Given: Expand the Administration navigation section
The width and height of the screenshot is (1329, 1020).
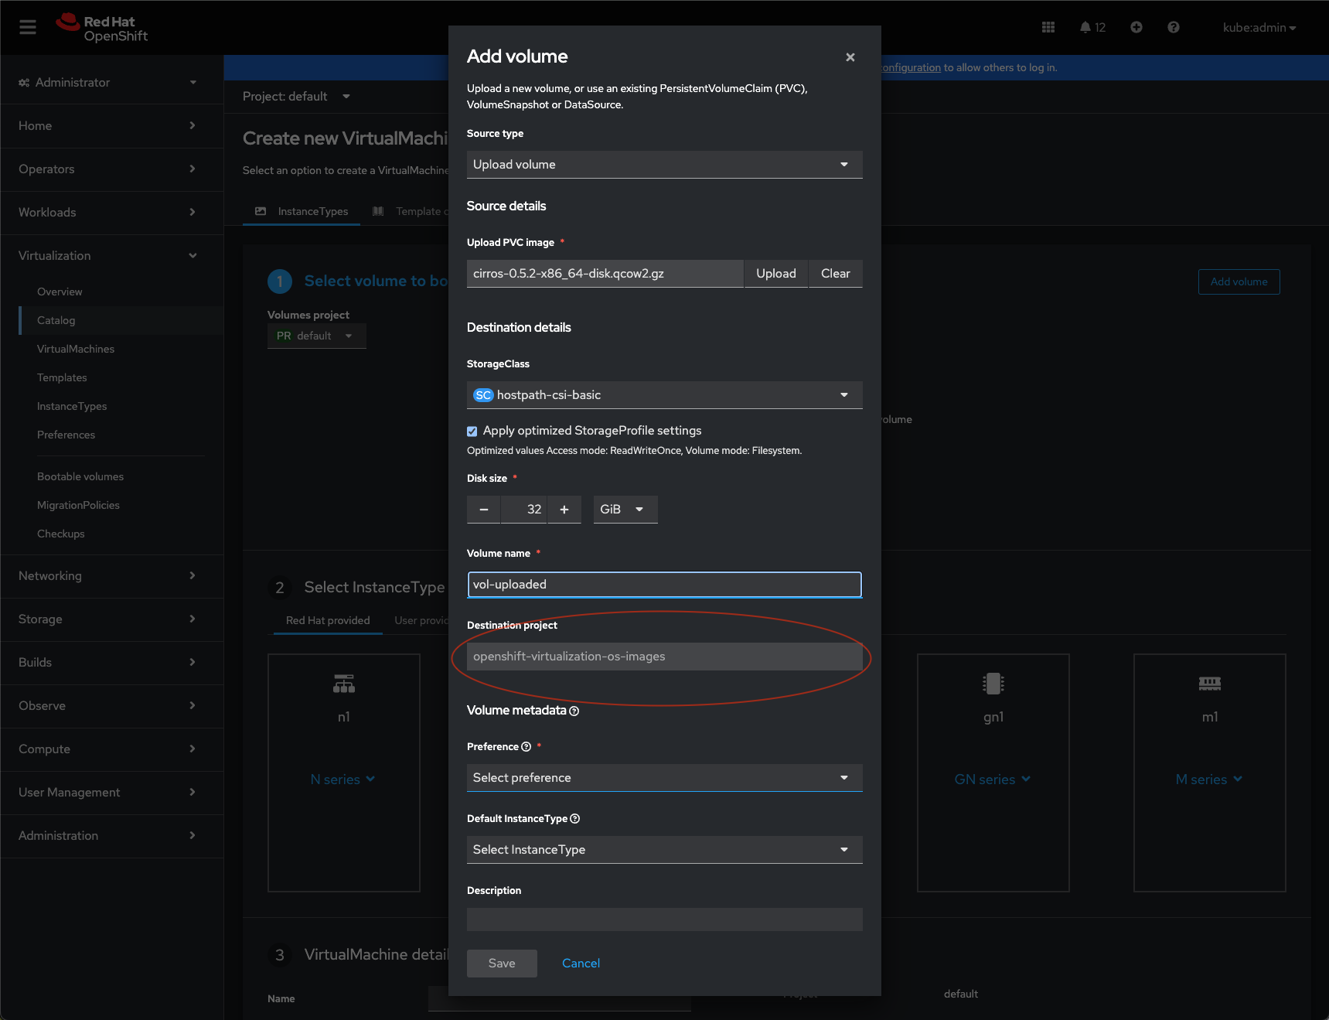Looking at the screenshot, I should click(x=112, y=836).
